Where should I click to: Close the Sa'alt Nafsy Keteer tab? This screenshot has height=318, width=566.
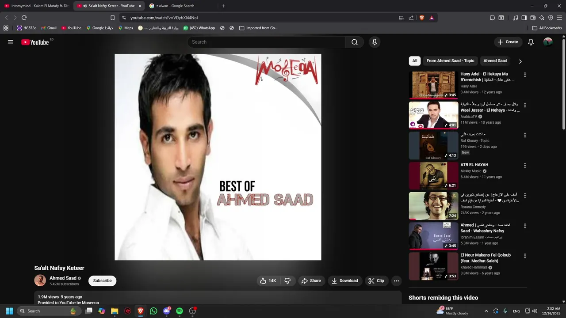coord(140,6)
